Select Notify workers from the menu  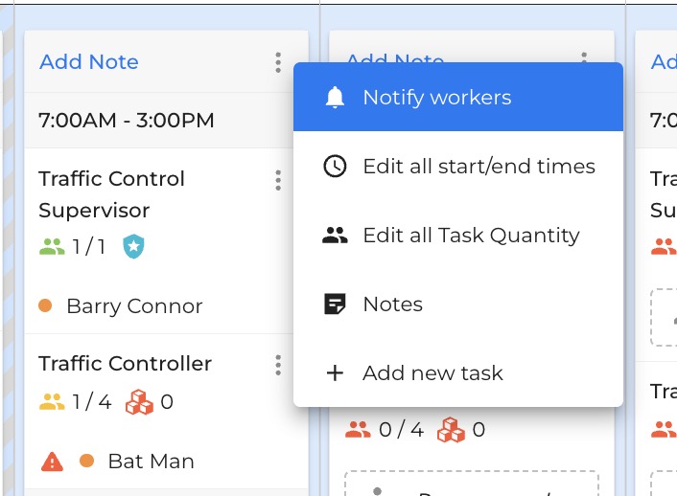[436, 98]
